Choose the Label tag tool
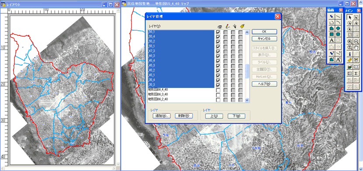This screenshot has height=171, width=363. click(350, 60)
